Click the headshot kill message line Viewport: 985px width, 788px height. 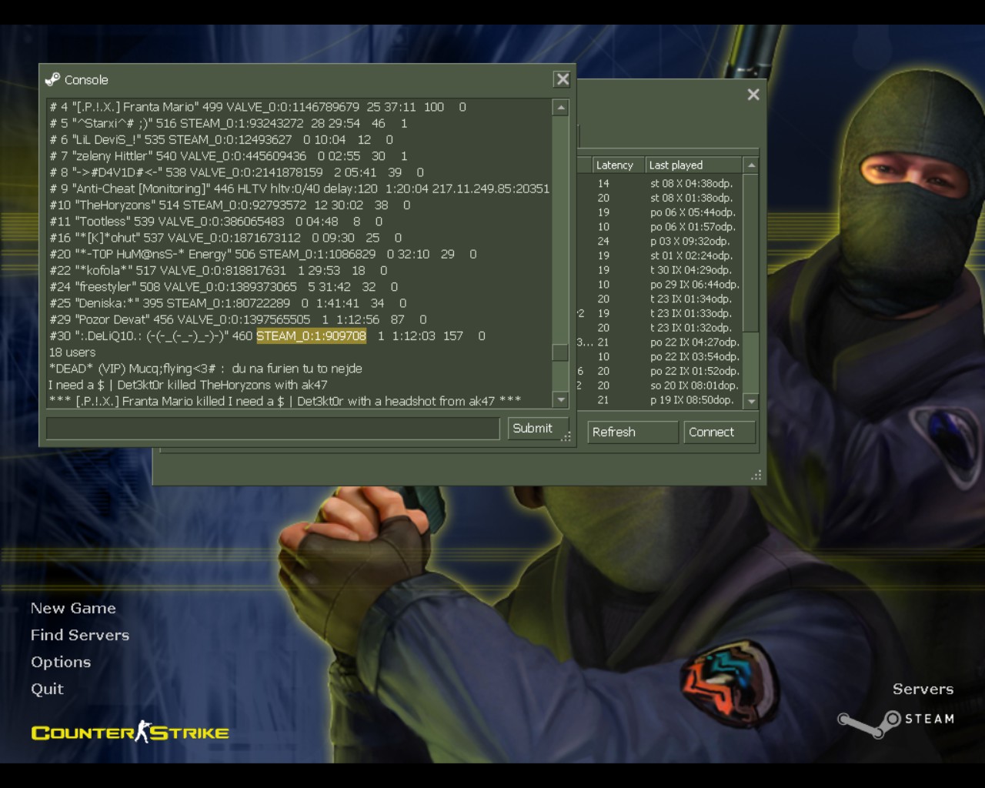(x=285, y=401)
